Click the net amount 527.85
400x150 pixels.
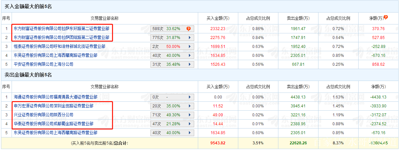(378, 37)
